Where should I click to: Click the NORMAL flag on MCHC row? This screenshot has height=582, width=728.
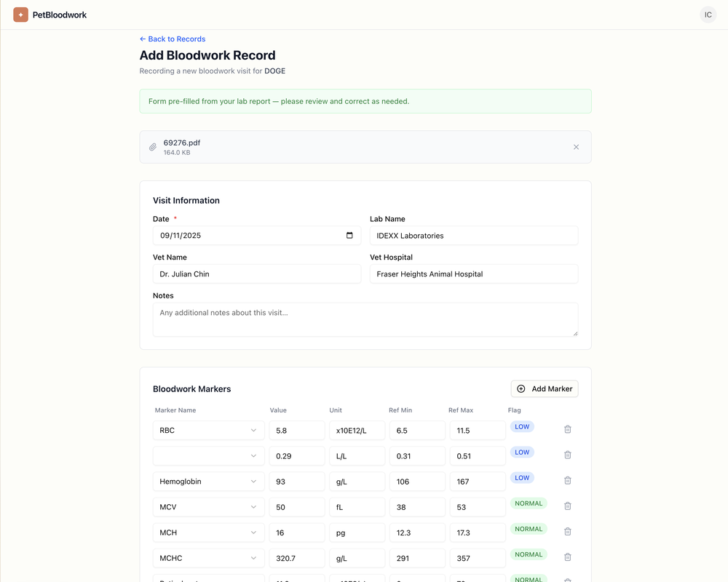coord(529,554)
